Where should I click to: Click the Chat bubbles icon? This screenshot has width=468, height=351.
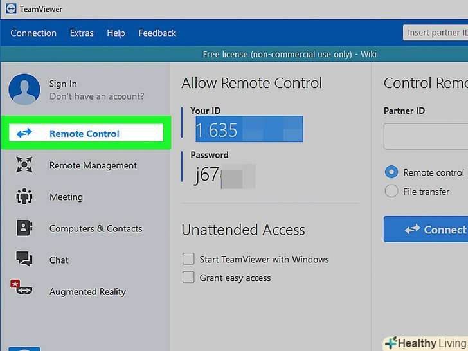click(x=24, y=258)
